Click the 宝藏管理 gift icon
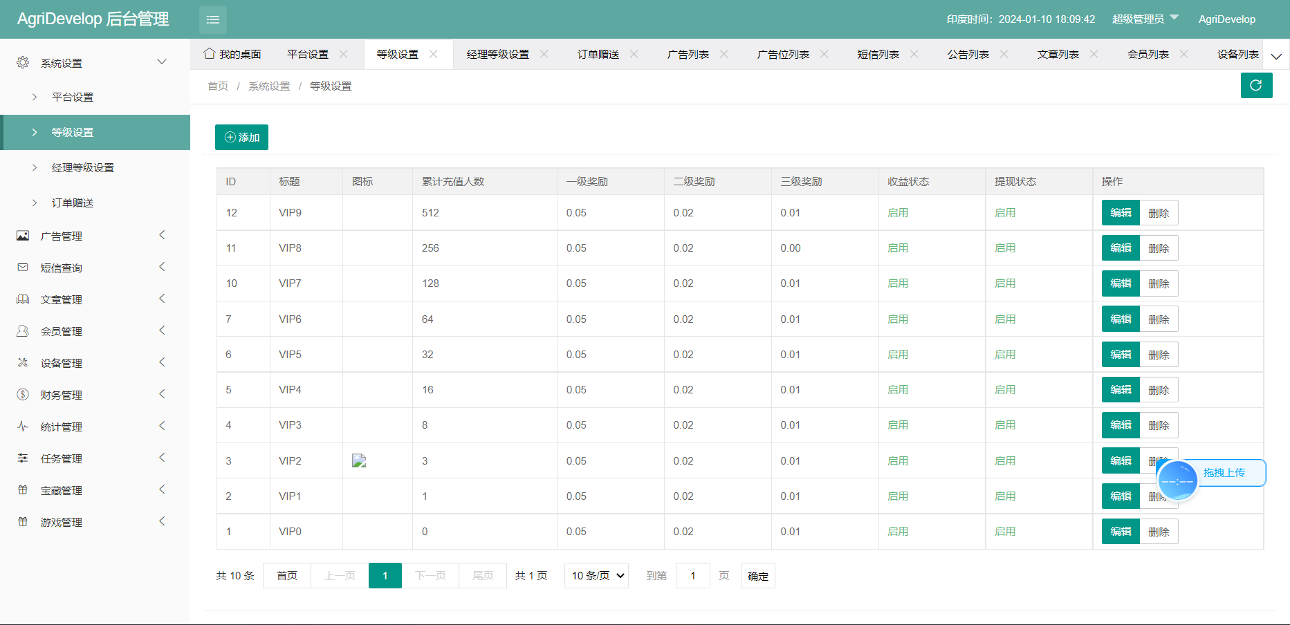The width and height of the screenshot is (1290, 625). [x=23, y=489]
